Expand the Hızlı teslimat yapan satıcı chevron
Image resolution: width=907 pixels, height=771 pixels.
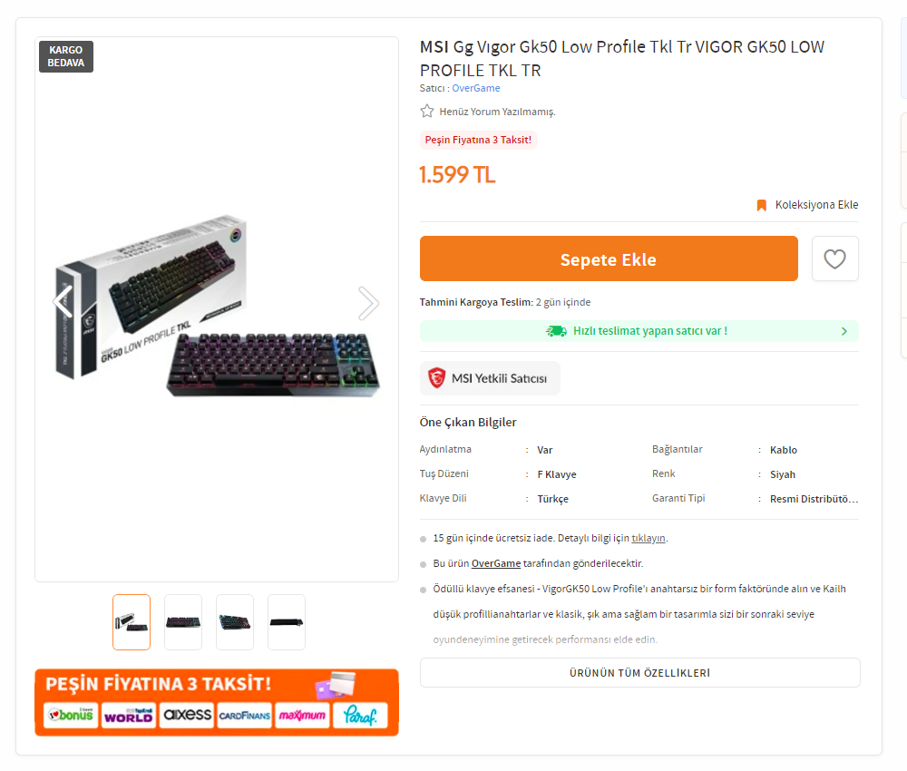coord(844,332)
